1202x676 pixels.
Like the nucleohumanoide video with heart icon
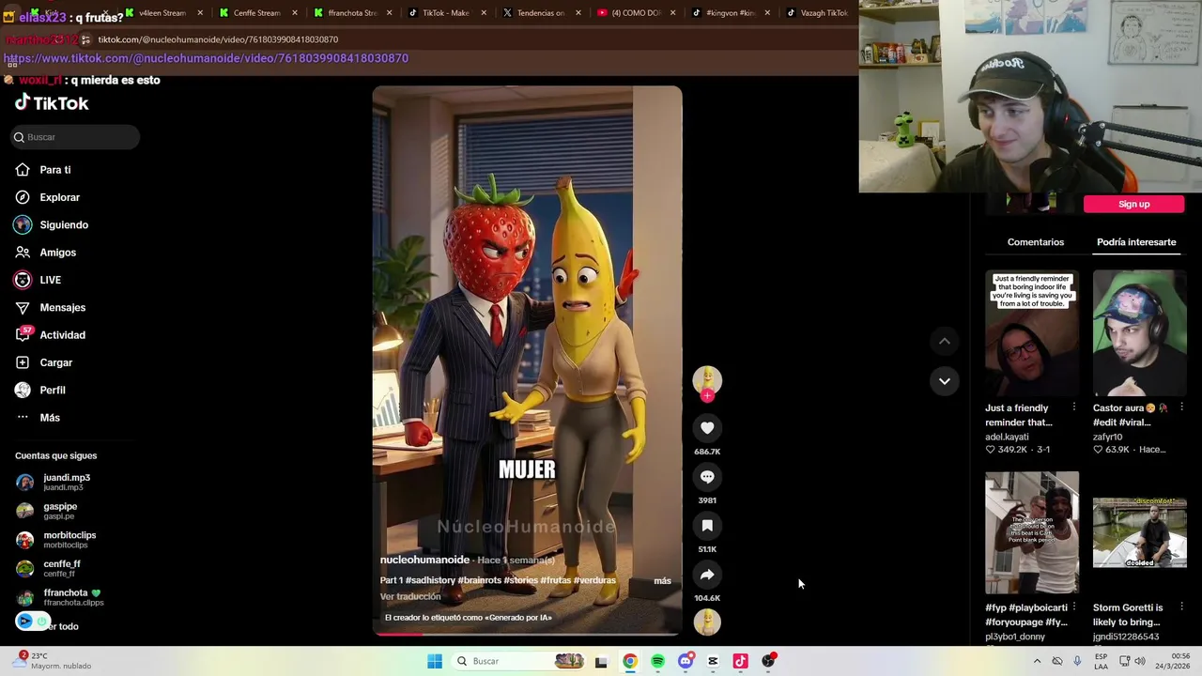click(x=707, y=428)
